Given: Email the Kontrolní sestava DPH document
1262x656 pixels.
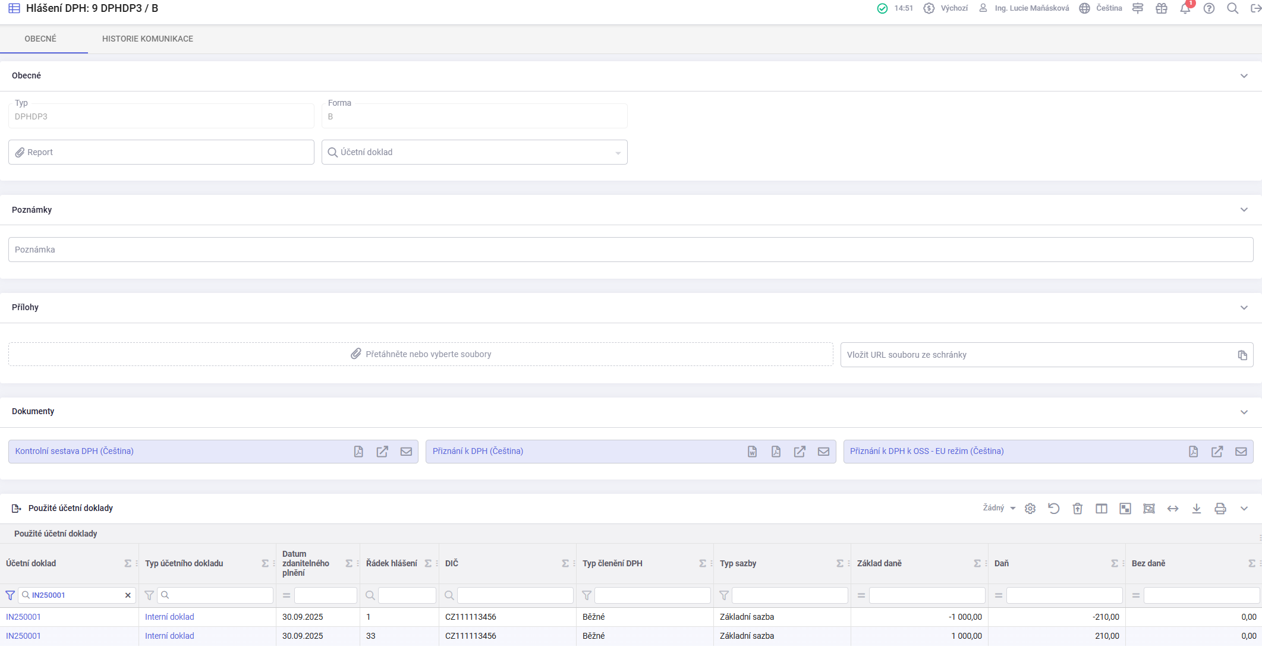Looking at the screenshot, I should pos(406,452).
